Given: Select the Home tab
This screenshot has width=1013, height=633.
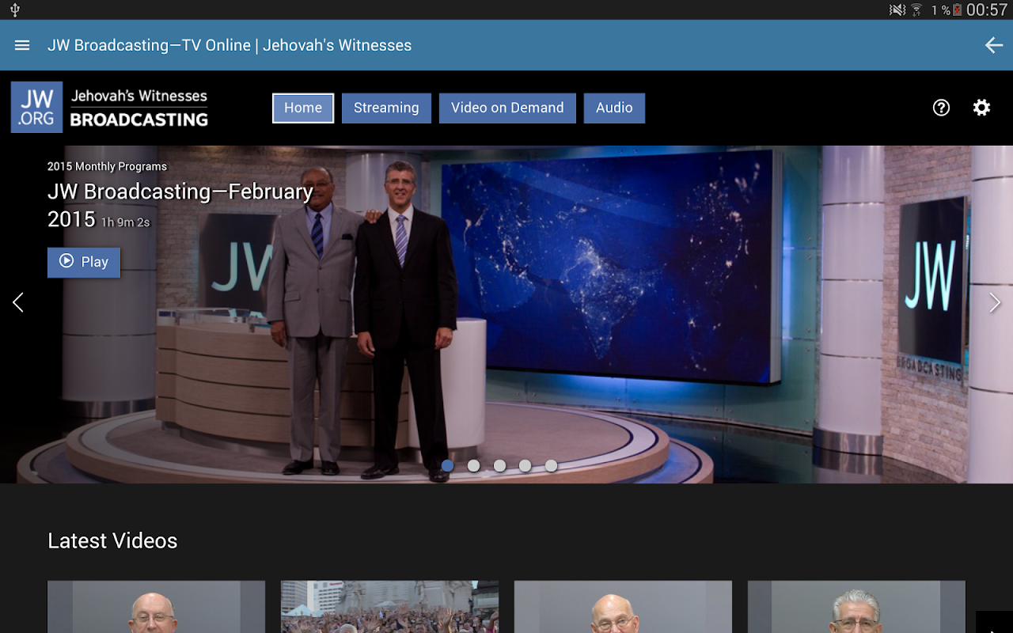Looking at the screenshot, I should point(303,108).
